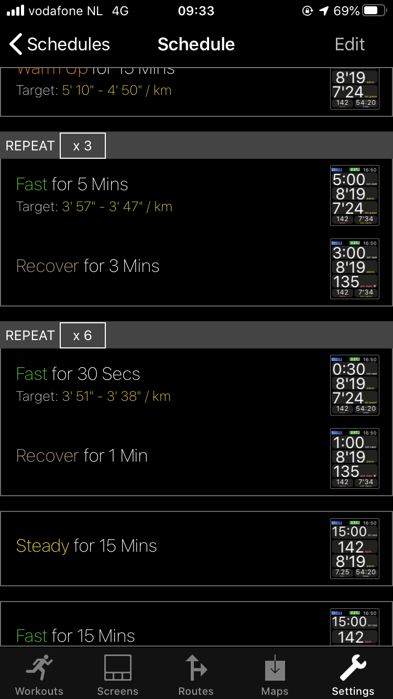The image size is (393, 699).
Task: Change the x 3 repeat count
Action: 83,146
